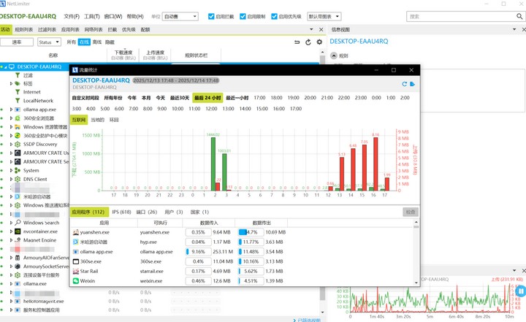Image resolution: width=526 pixels, height=322 pixels.
Task: Disable the 启用优先级 checkbox
Action: pyautogui.click(x=274, y=16)
